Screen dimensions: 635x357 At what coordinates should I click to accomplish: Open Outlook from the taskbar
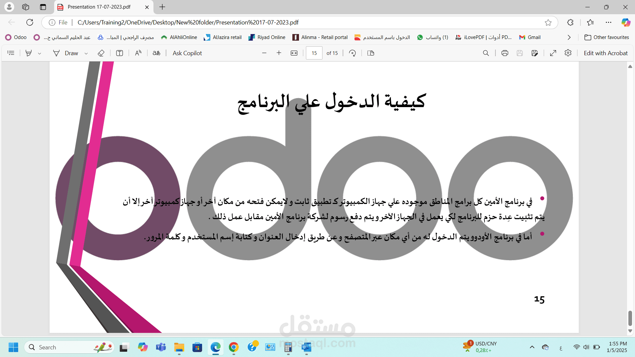[x=307, y=347]
